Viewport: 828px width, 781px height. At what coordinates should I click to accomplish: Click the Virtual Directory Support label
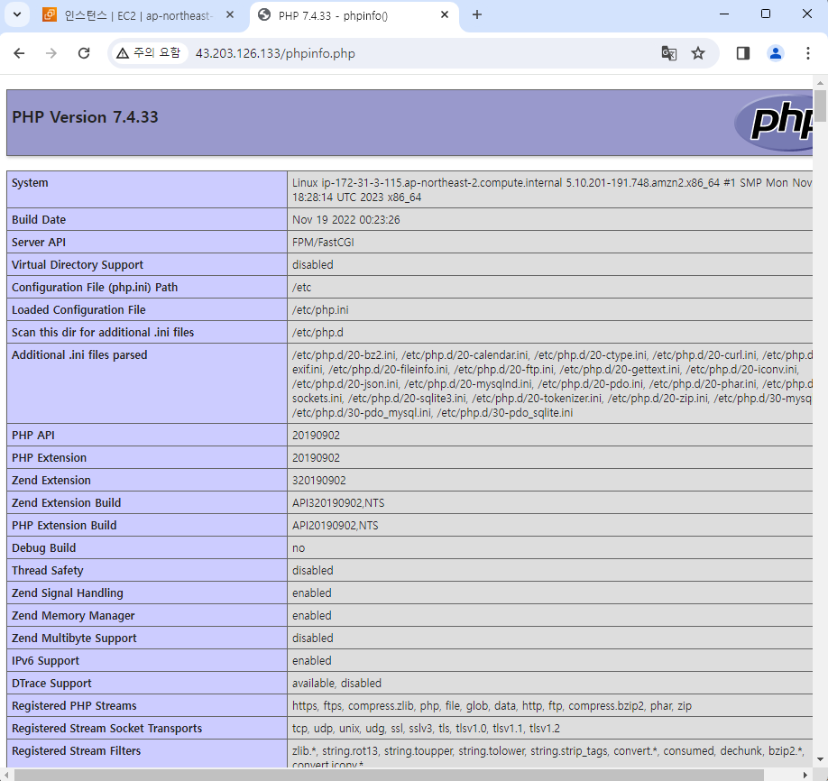tap(78, 265)
